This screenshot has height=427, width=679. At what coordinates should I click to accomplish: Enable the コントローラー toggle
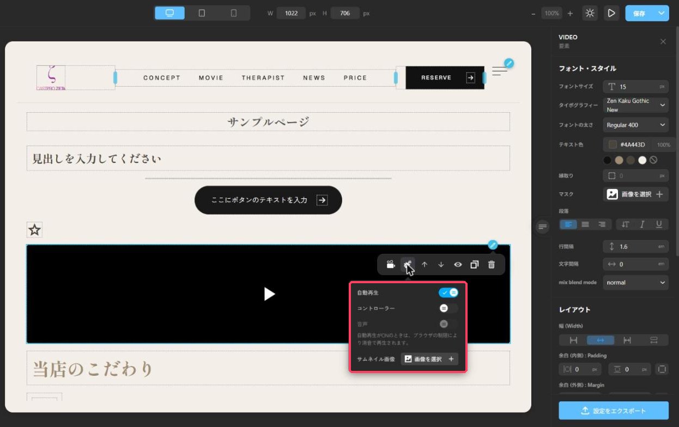point(448,308)
